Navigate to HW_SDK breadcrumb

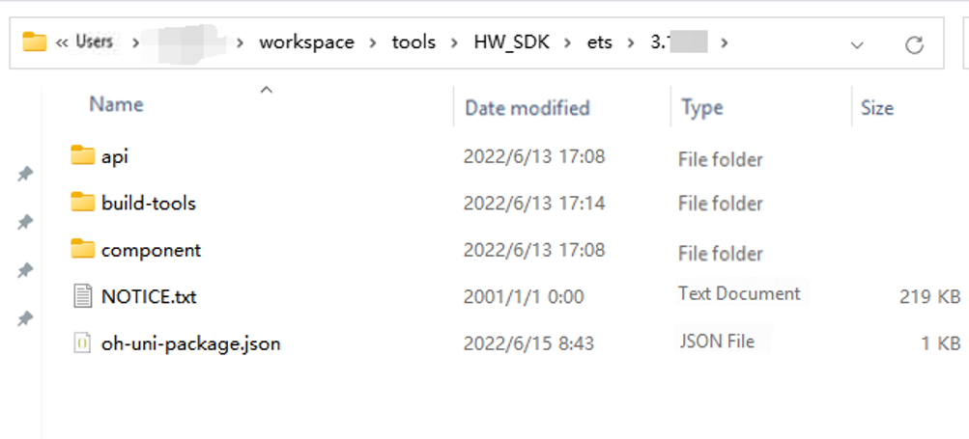click(512, 42)
